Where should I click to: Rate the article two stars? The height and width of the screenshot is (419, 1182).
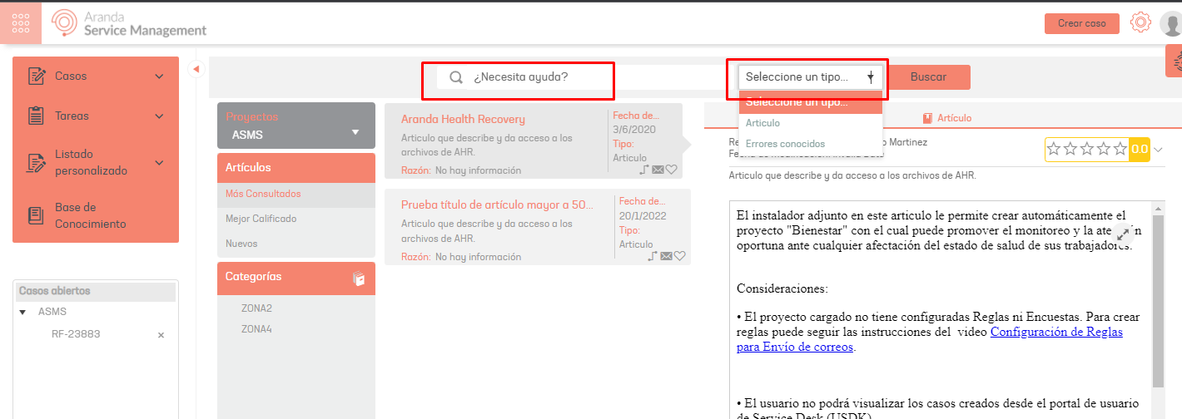point(1070,150)
